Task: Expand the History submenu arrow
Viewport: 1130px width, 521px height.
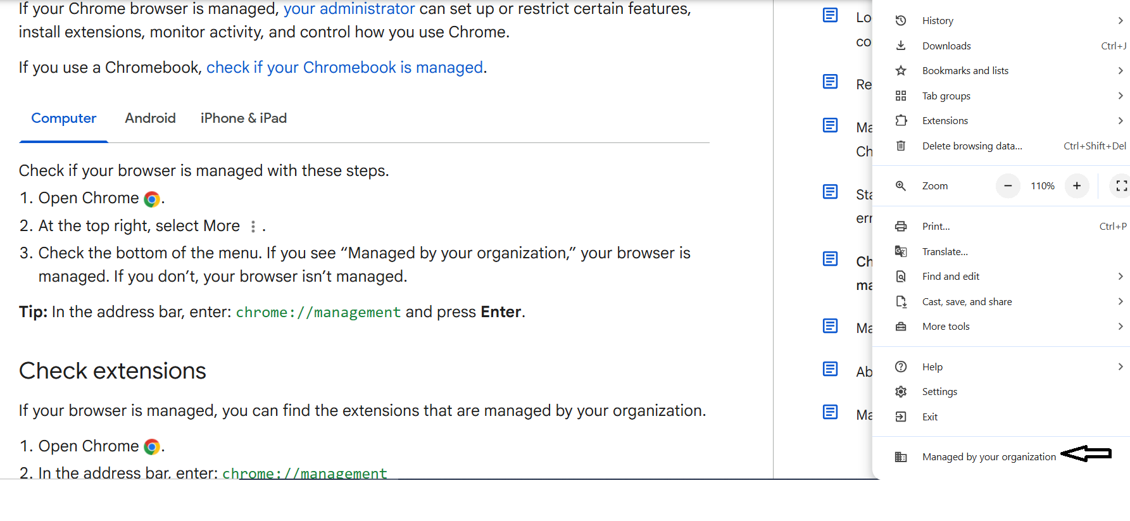Action: (x=1121, y=21)
